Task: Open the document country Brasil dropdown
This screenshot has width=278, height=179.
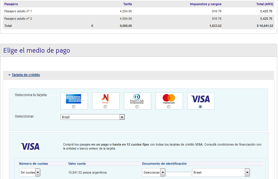Action: [221, 172]
